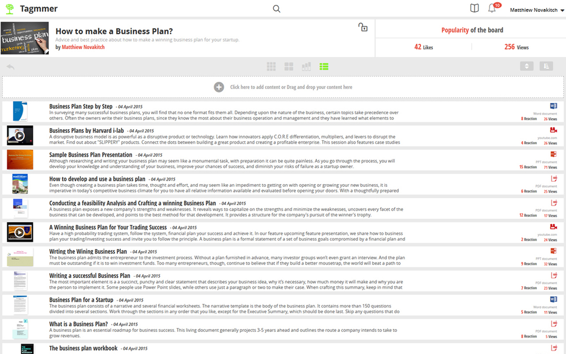Click the back arrow icon
Viewport: 566px width, 354px height.
[x=11, y=67]
